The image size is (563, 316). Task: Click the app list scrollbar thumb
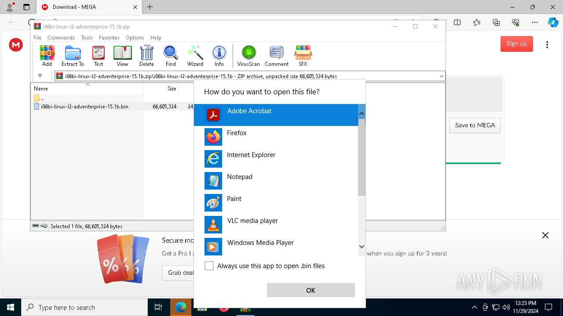(362, 158)
